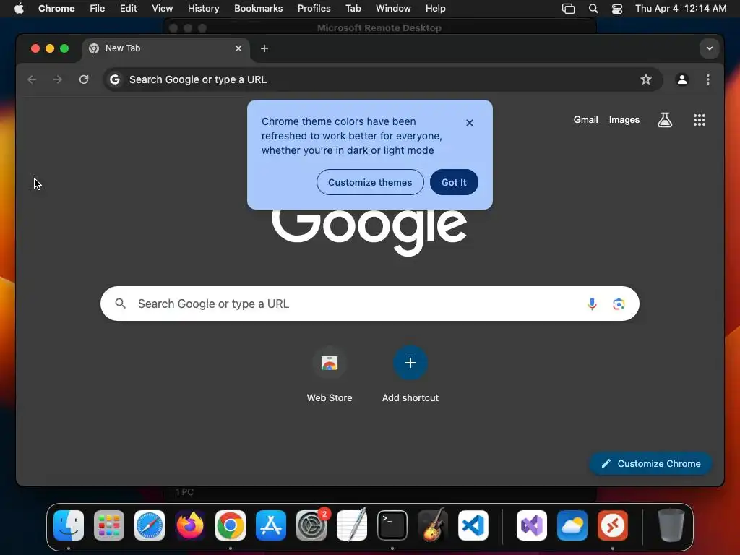This screenshot has height=555, width=740.
Task: Select the New Tab tab
Action: [x=166, y=48]
